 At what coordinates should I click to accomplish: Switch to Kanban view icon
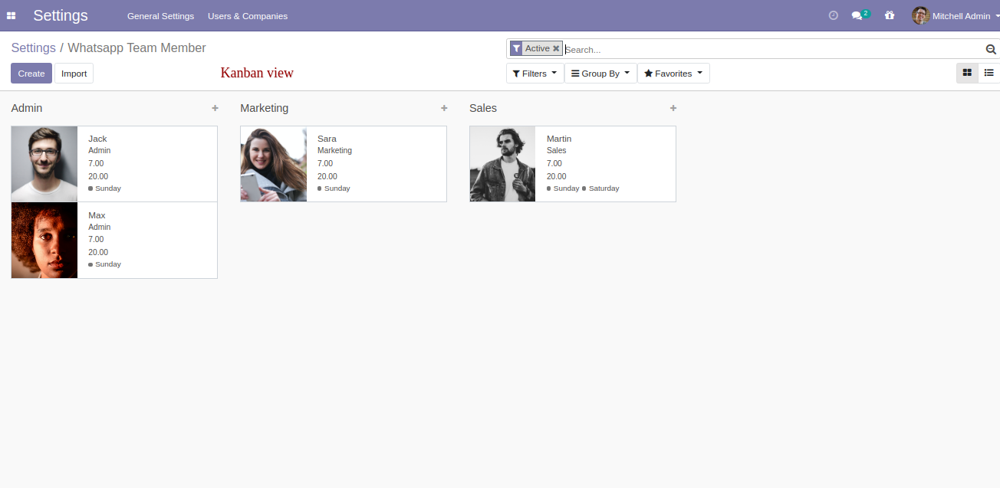tap(967, 73)
